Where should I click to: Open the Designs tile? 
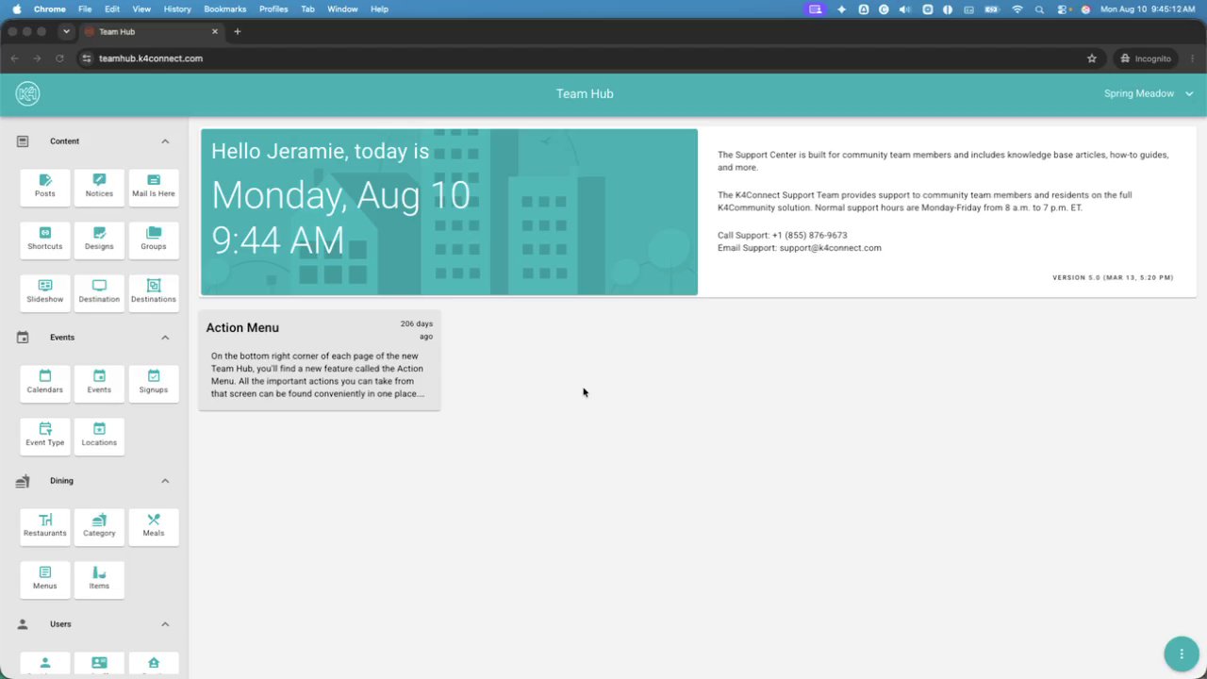pyautogui.click(x=99, y=240)
